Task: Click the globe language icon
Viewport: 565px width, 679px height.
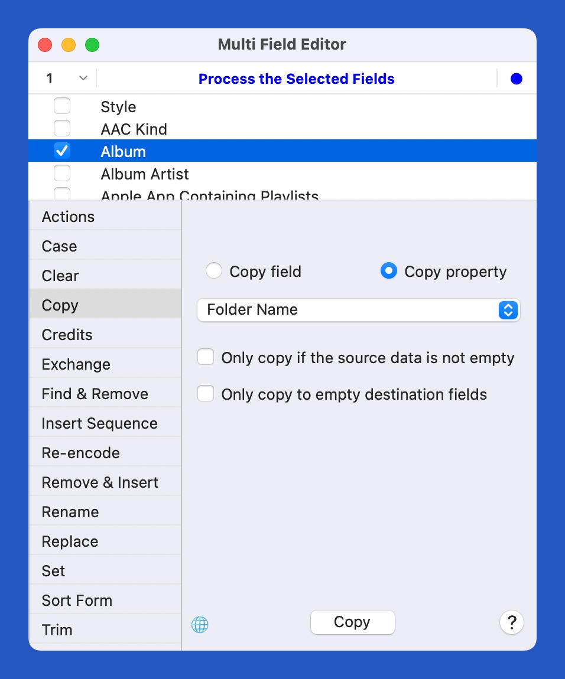Action: pyautogui.click(x=200, y=624)
